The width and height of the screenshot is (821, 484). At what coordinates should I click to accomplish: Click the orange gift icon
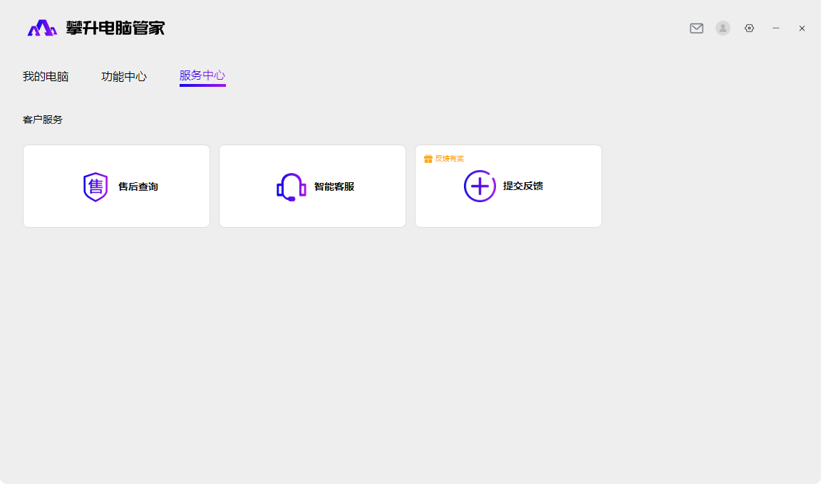[428, 159]
